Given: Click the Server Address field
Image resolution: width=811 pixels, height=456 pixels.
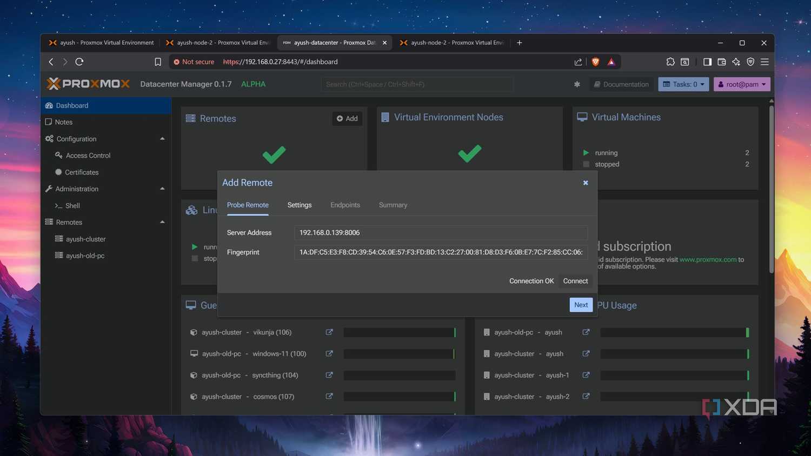Looking at the screenshot, I should [x=441, y=233].
